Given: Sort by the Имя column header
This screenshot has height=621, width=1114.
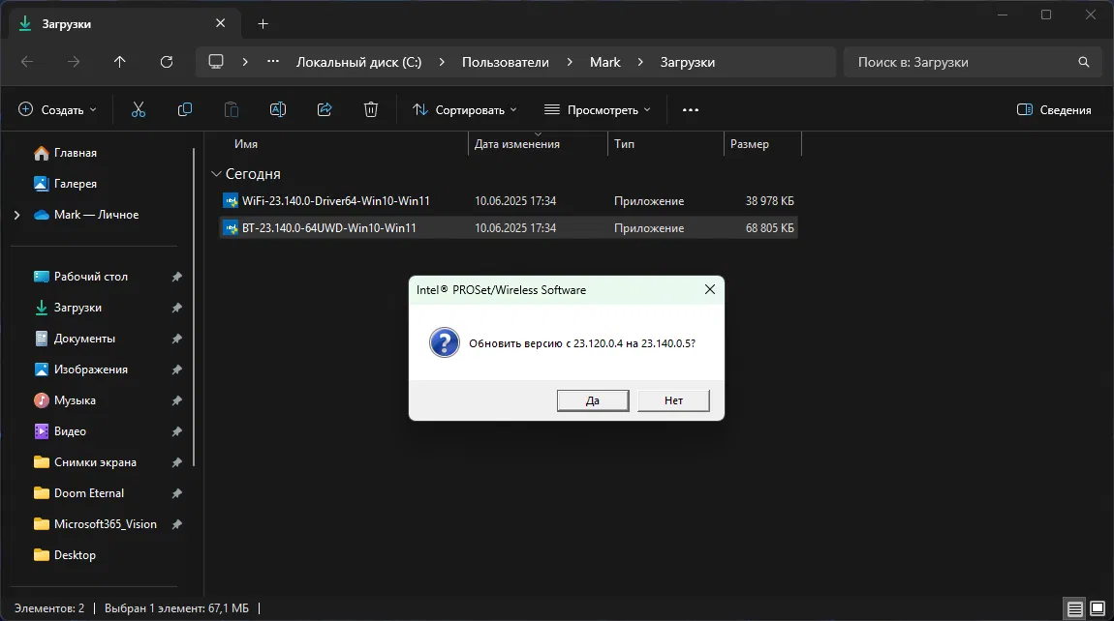Looking at the screenshot, I should [x=246, y=144].
